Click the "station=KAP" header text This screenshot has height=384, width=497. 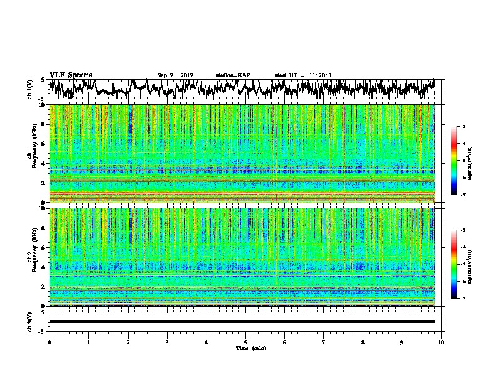click(233, 75)
